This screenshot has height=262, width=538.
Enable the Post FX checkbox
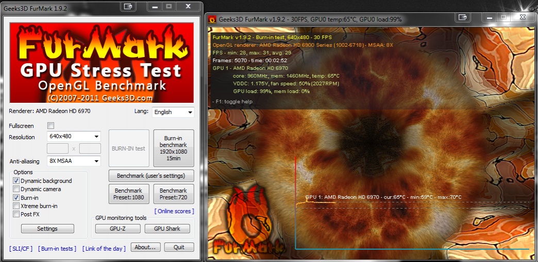16,214
